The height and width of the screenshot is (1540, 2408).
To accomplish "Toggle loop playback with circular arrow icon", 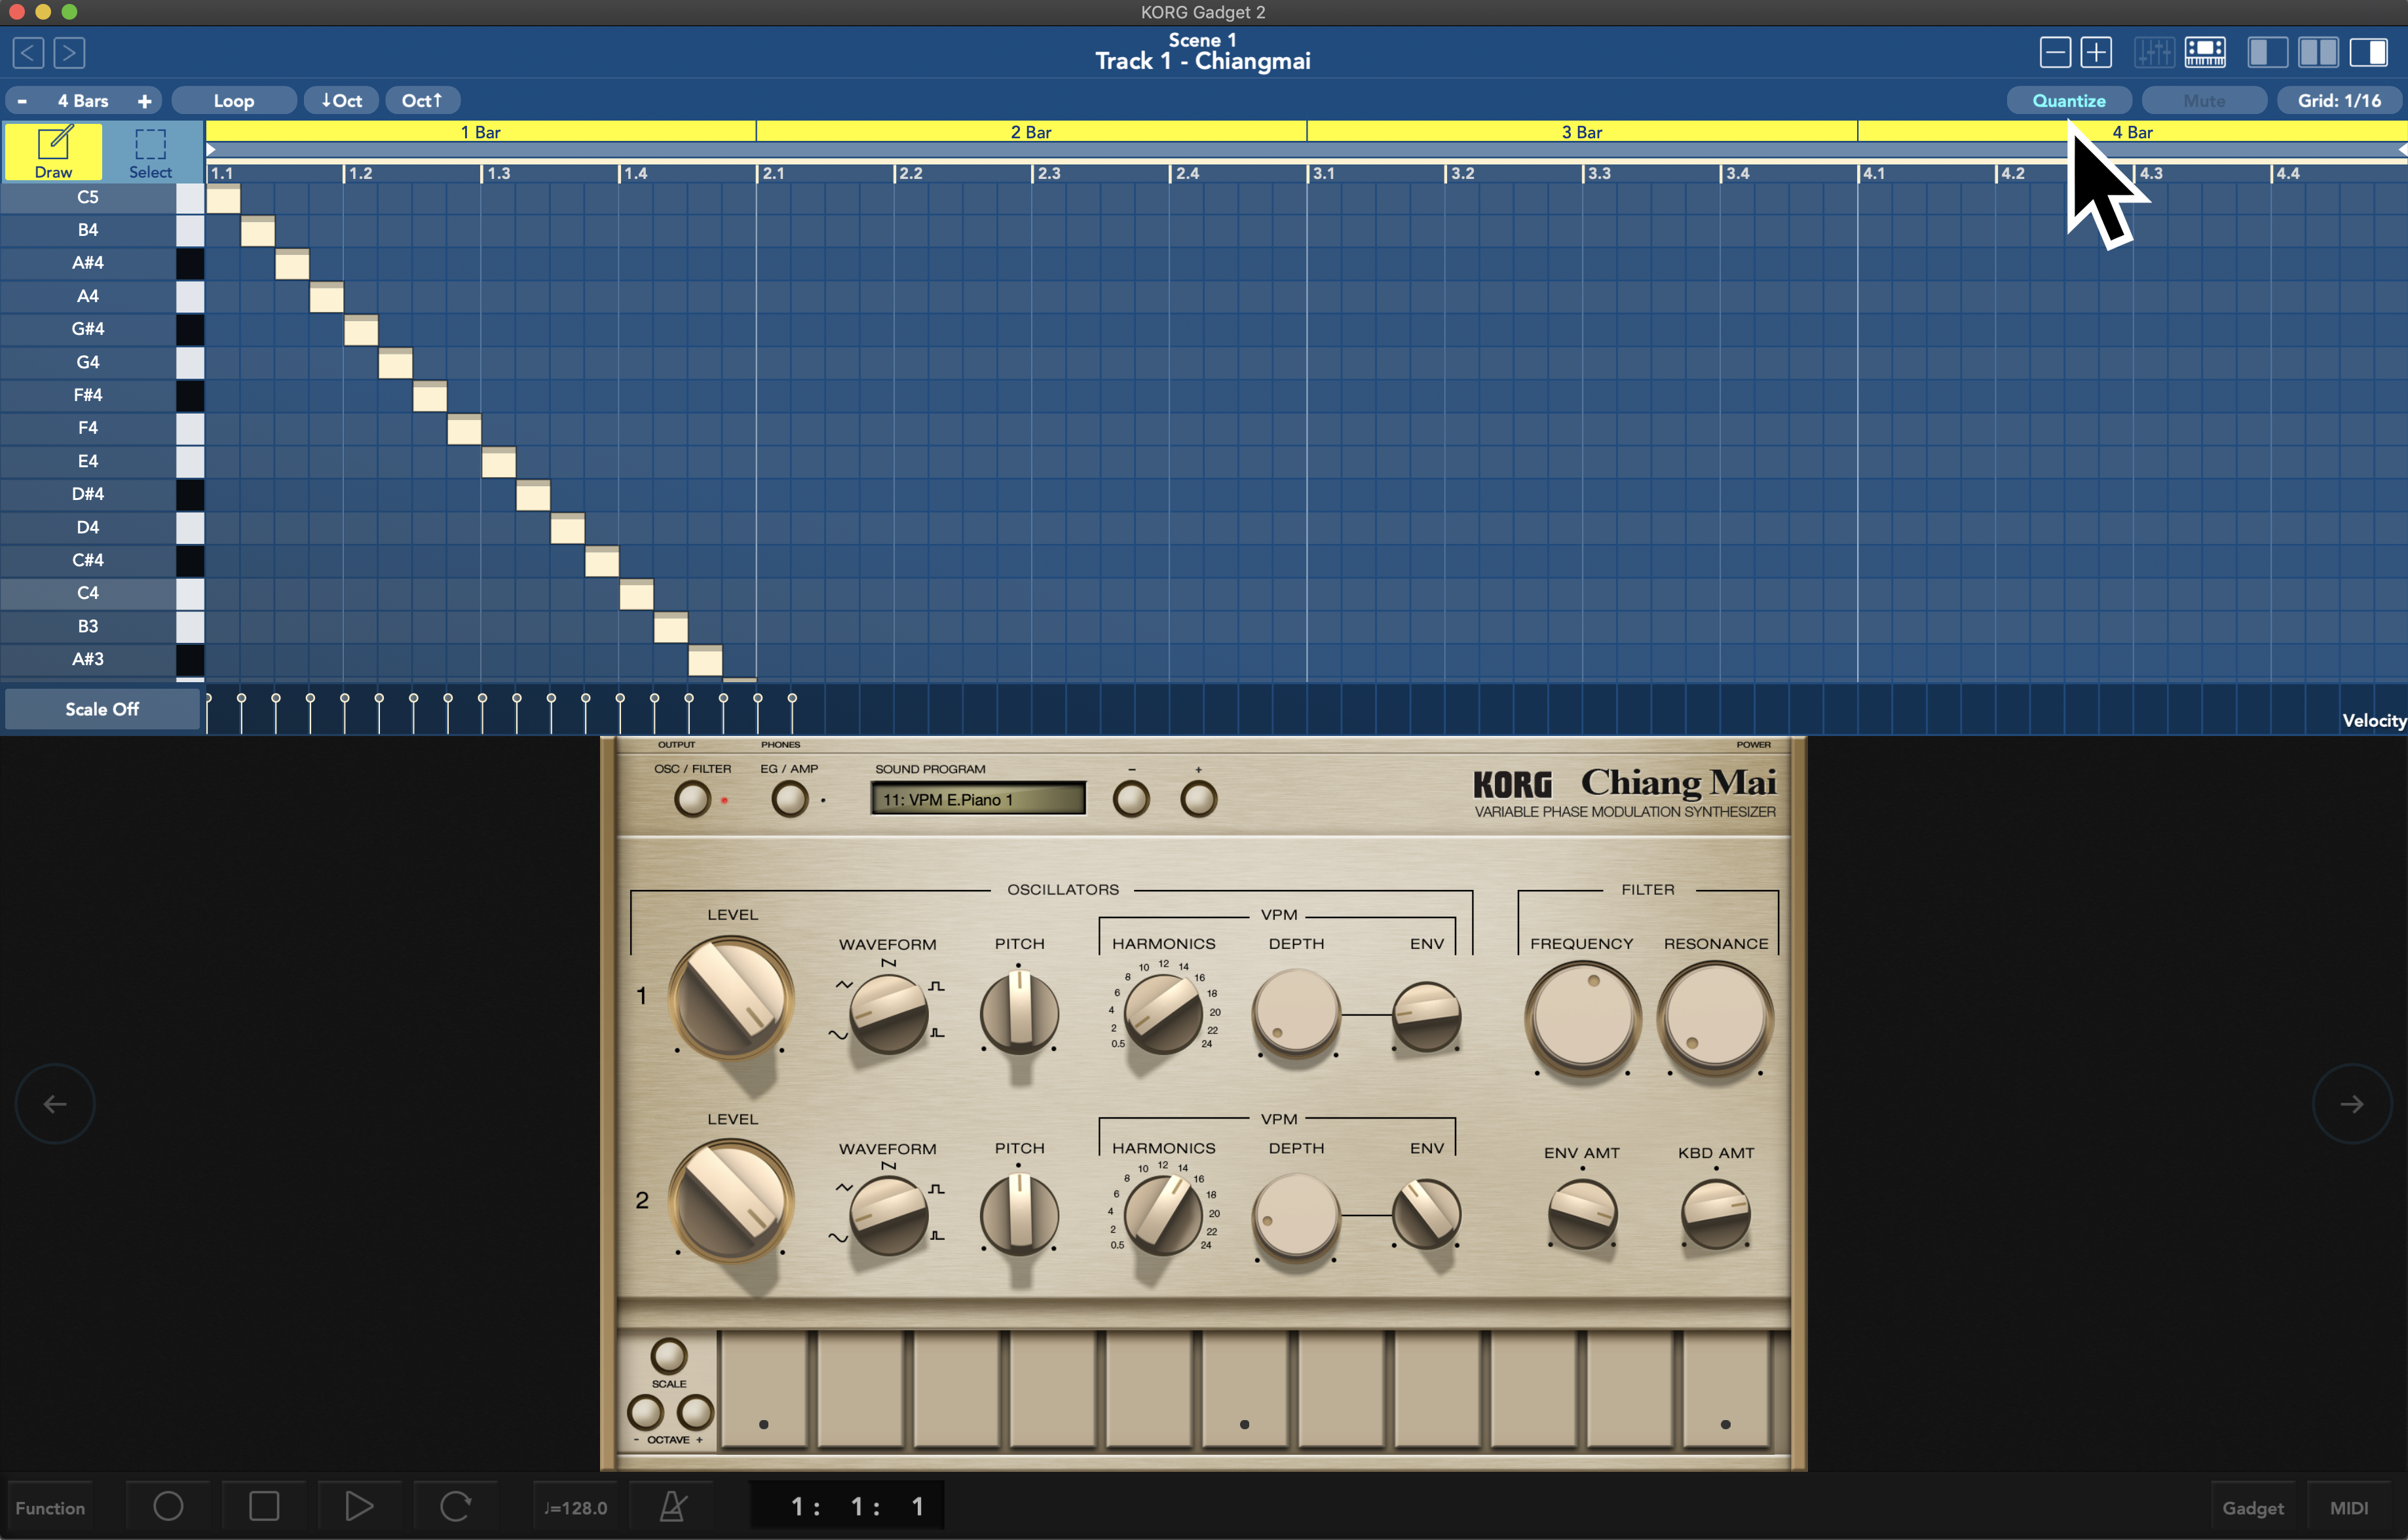I will [455, 1506].
